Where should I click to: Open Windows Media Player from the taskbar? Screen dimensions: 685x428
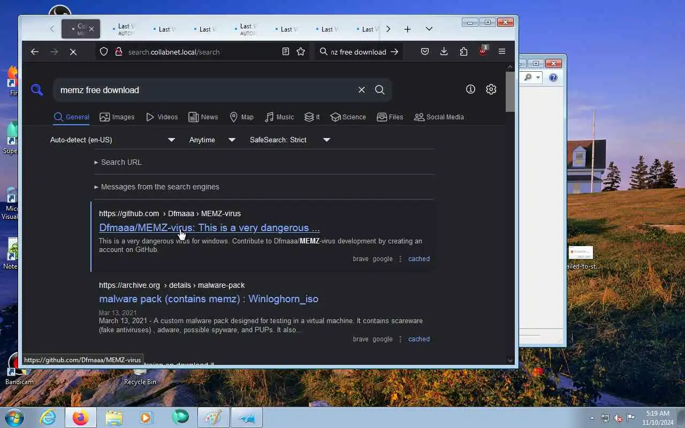[146, 417]
